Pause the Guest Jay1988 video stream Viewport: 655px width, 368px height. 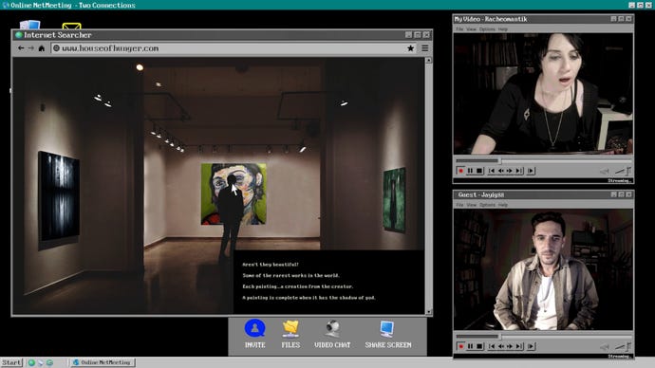click(470, 346)
